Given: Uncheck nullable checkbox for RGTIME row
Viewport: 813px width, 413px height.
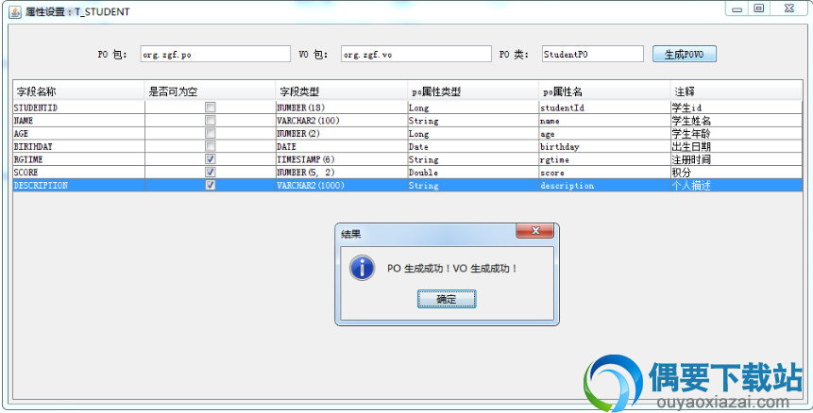Looking at the screenshot, I should click(x=211, y=159).
